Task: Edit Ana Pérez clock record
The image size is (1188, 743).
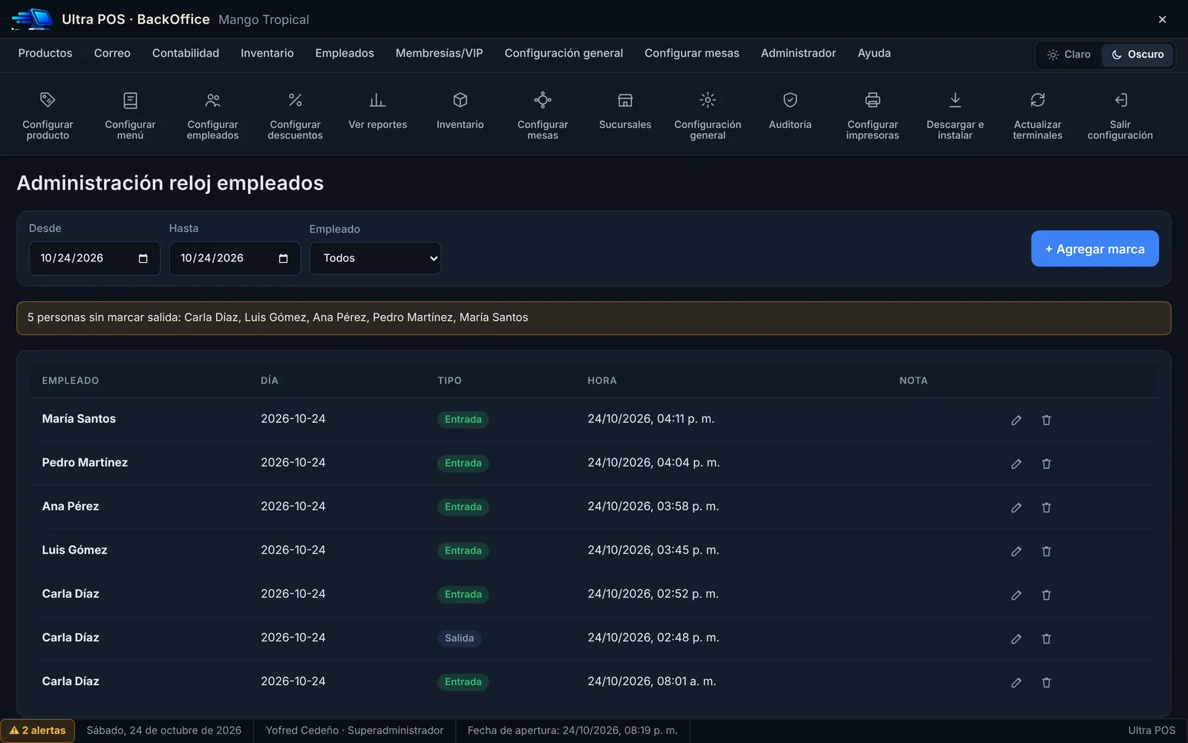Action: click(1016, 507)
